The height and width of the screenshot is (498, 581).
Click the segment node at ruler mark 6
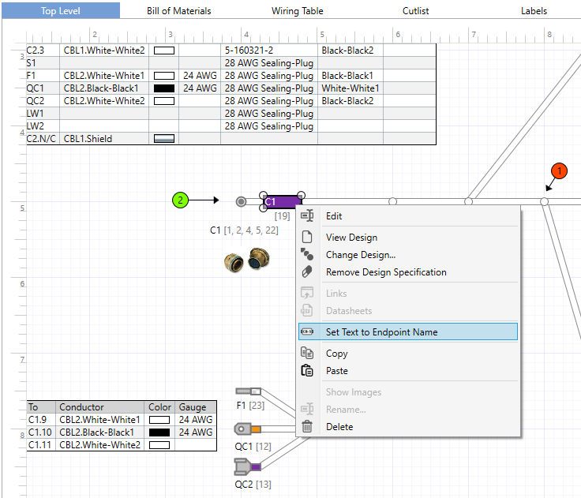[x=393, y=201]
